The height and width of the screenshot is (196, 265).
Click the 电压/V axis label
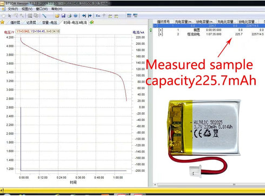click(x=9, y=32)
